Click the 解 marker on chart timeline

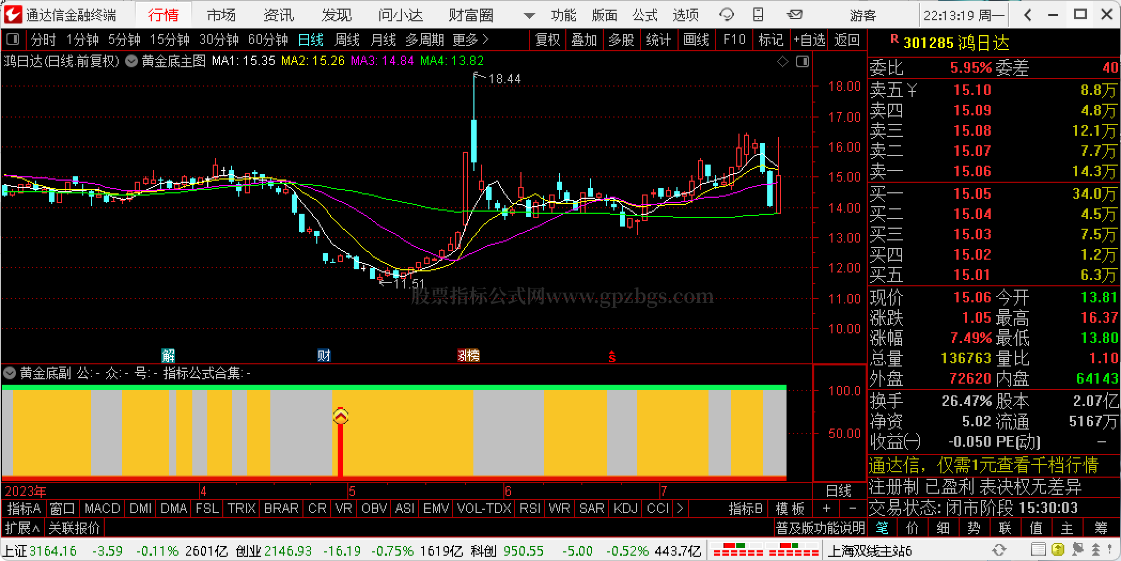pos(168,355)
